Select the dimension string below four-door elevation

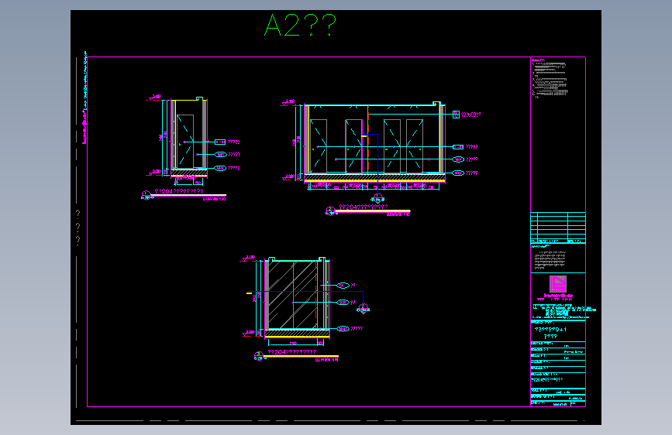pos(374,187)
